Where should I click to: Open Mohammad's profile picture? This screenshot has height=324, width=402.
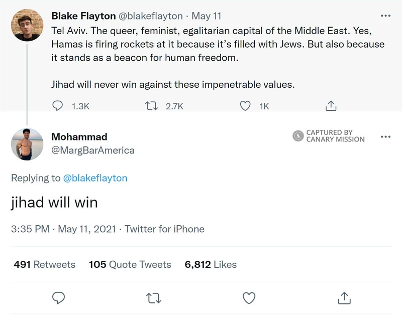[x=28, y=144]
